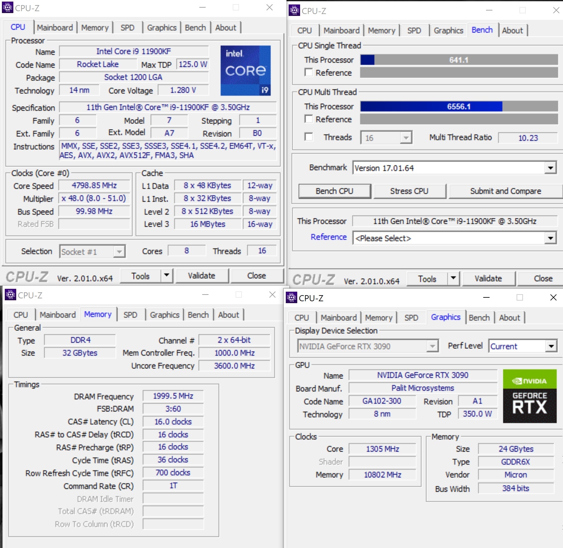Expand the Perf Level dropdown showing Current
Screen dimensions: 563x548
coord(551,346)
